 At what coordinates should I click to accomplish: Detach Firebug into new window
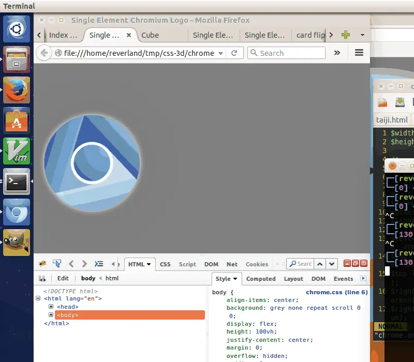pos(356,263)
